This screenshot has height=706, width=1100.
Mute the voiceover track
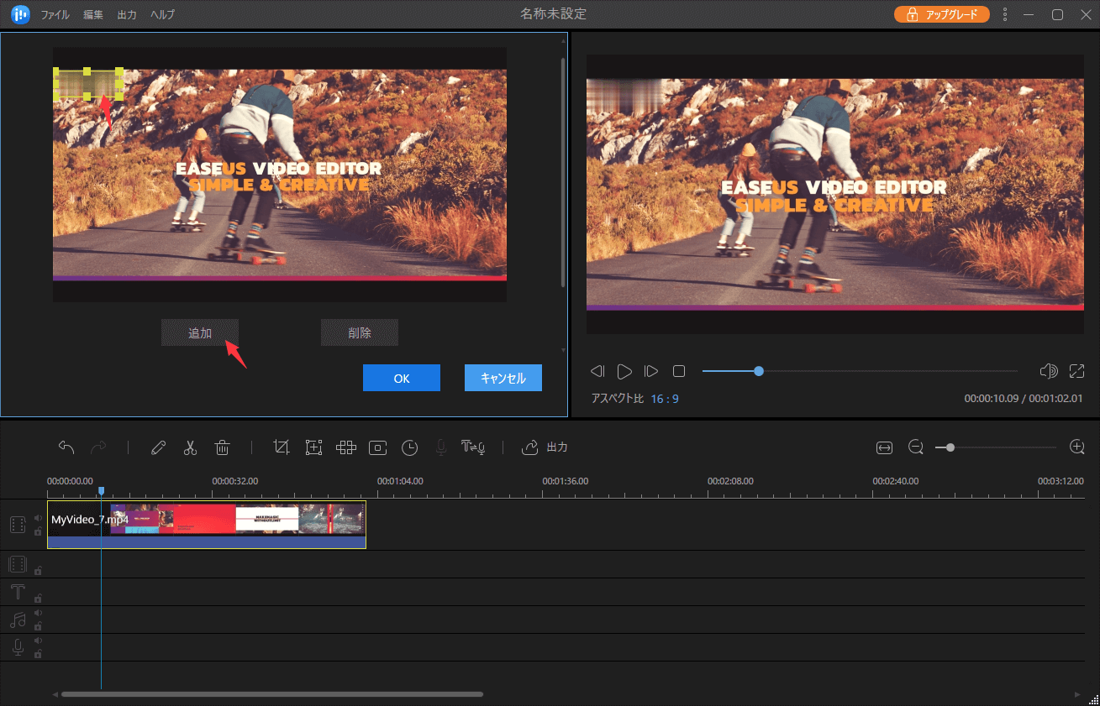click(38, 641)
